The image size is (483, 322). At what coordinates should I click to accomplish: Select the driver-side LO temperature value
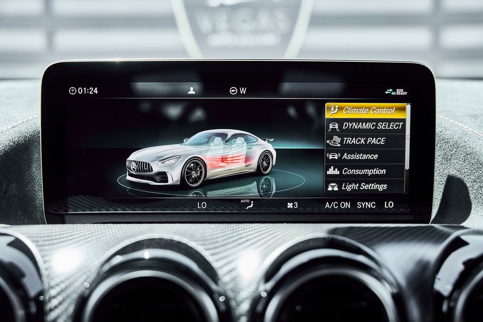(x=202, y=205)
